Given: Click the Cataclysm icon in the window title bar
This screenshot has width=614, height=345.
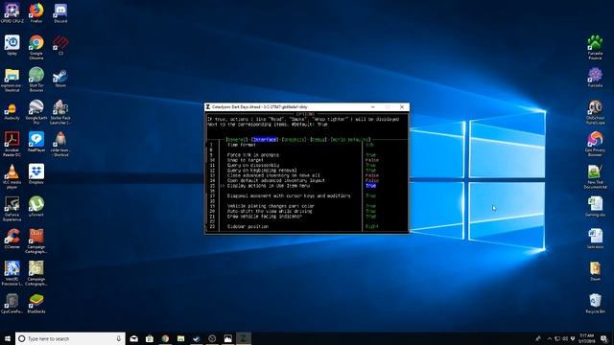Looking at the screenshot, I should pos(208,106).
